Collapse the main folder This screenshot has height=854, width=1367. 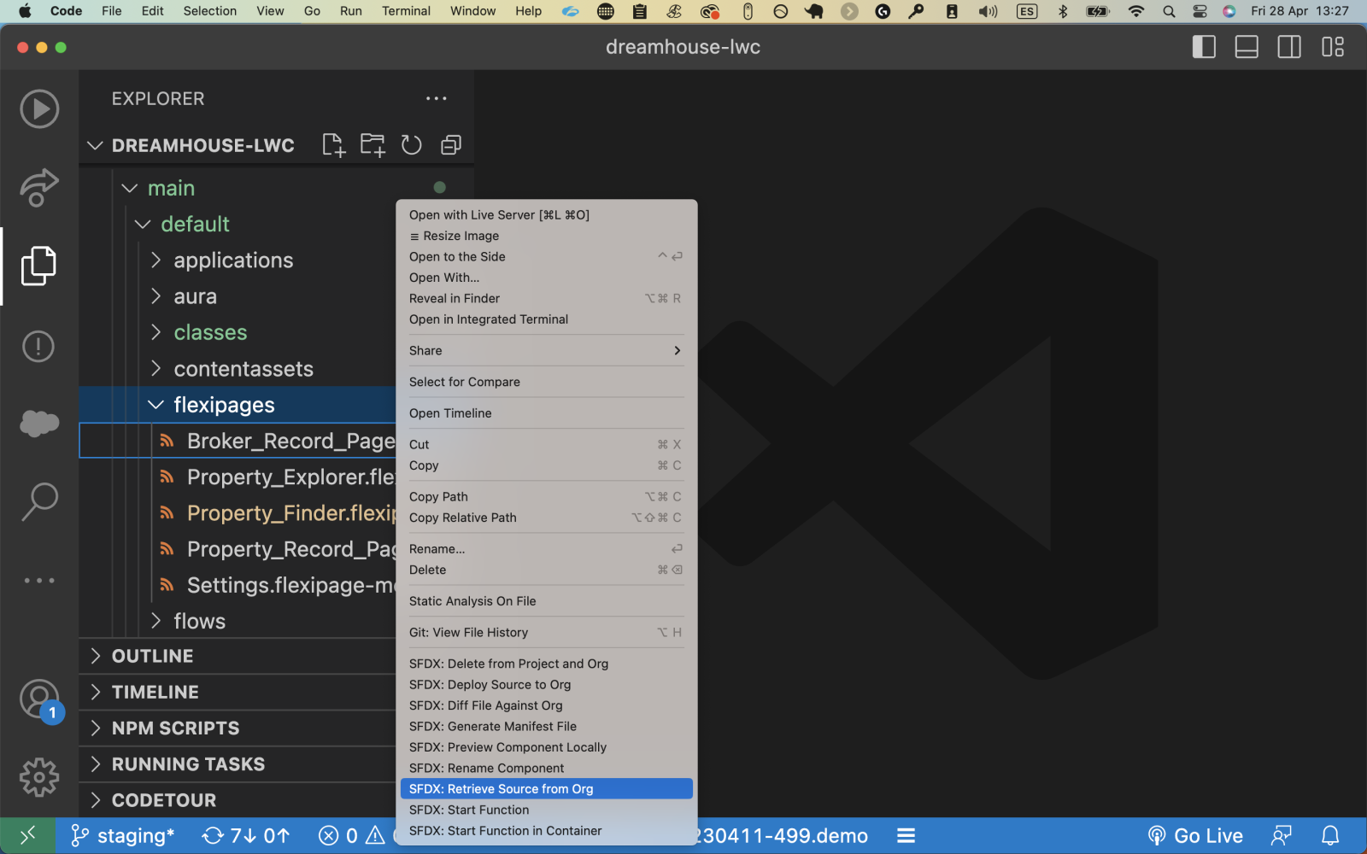[129, 188]
